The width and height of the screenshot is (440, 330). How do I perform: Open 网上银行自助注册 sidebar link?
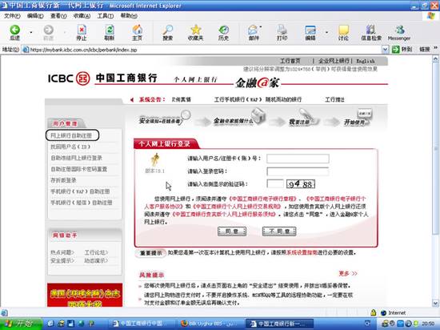(72, 135)
